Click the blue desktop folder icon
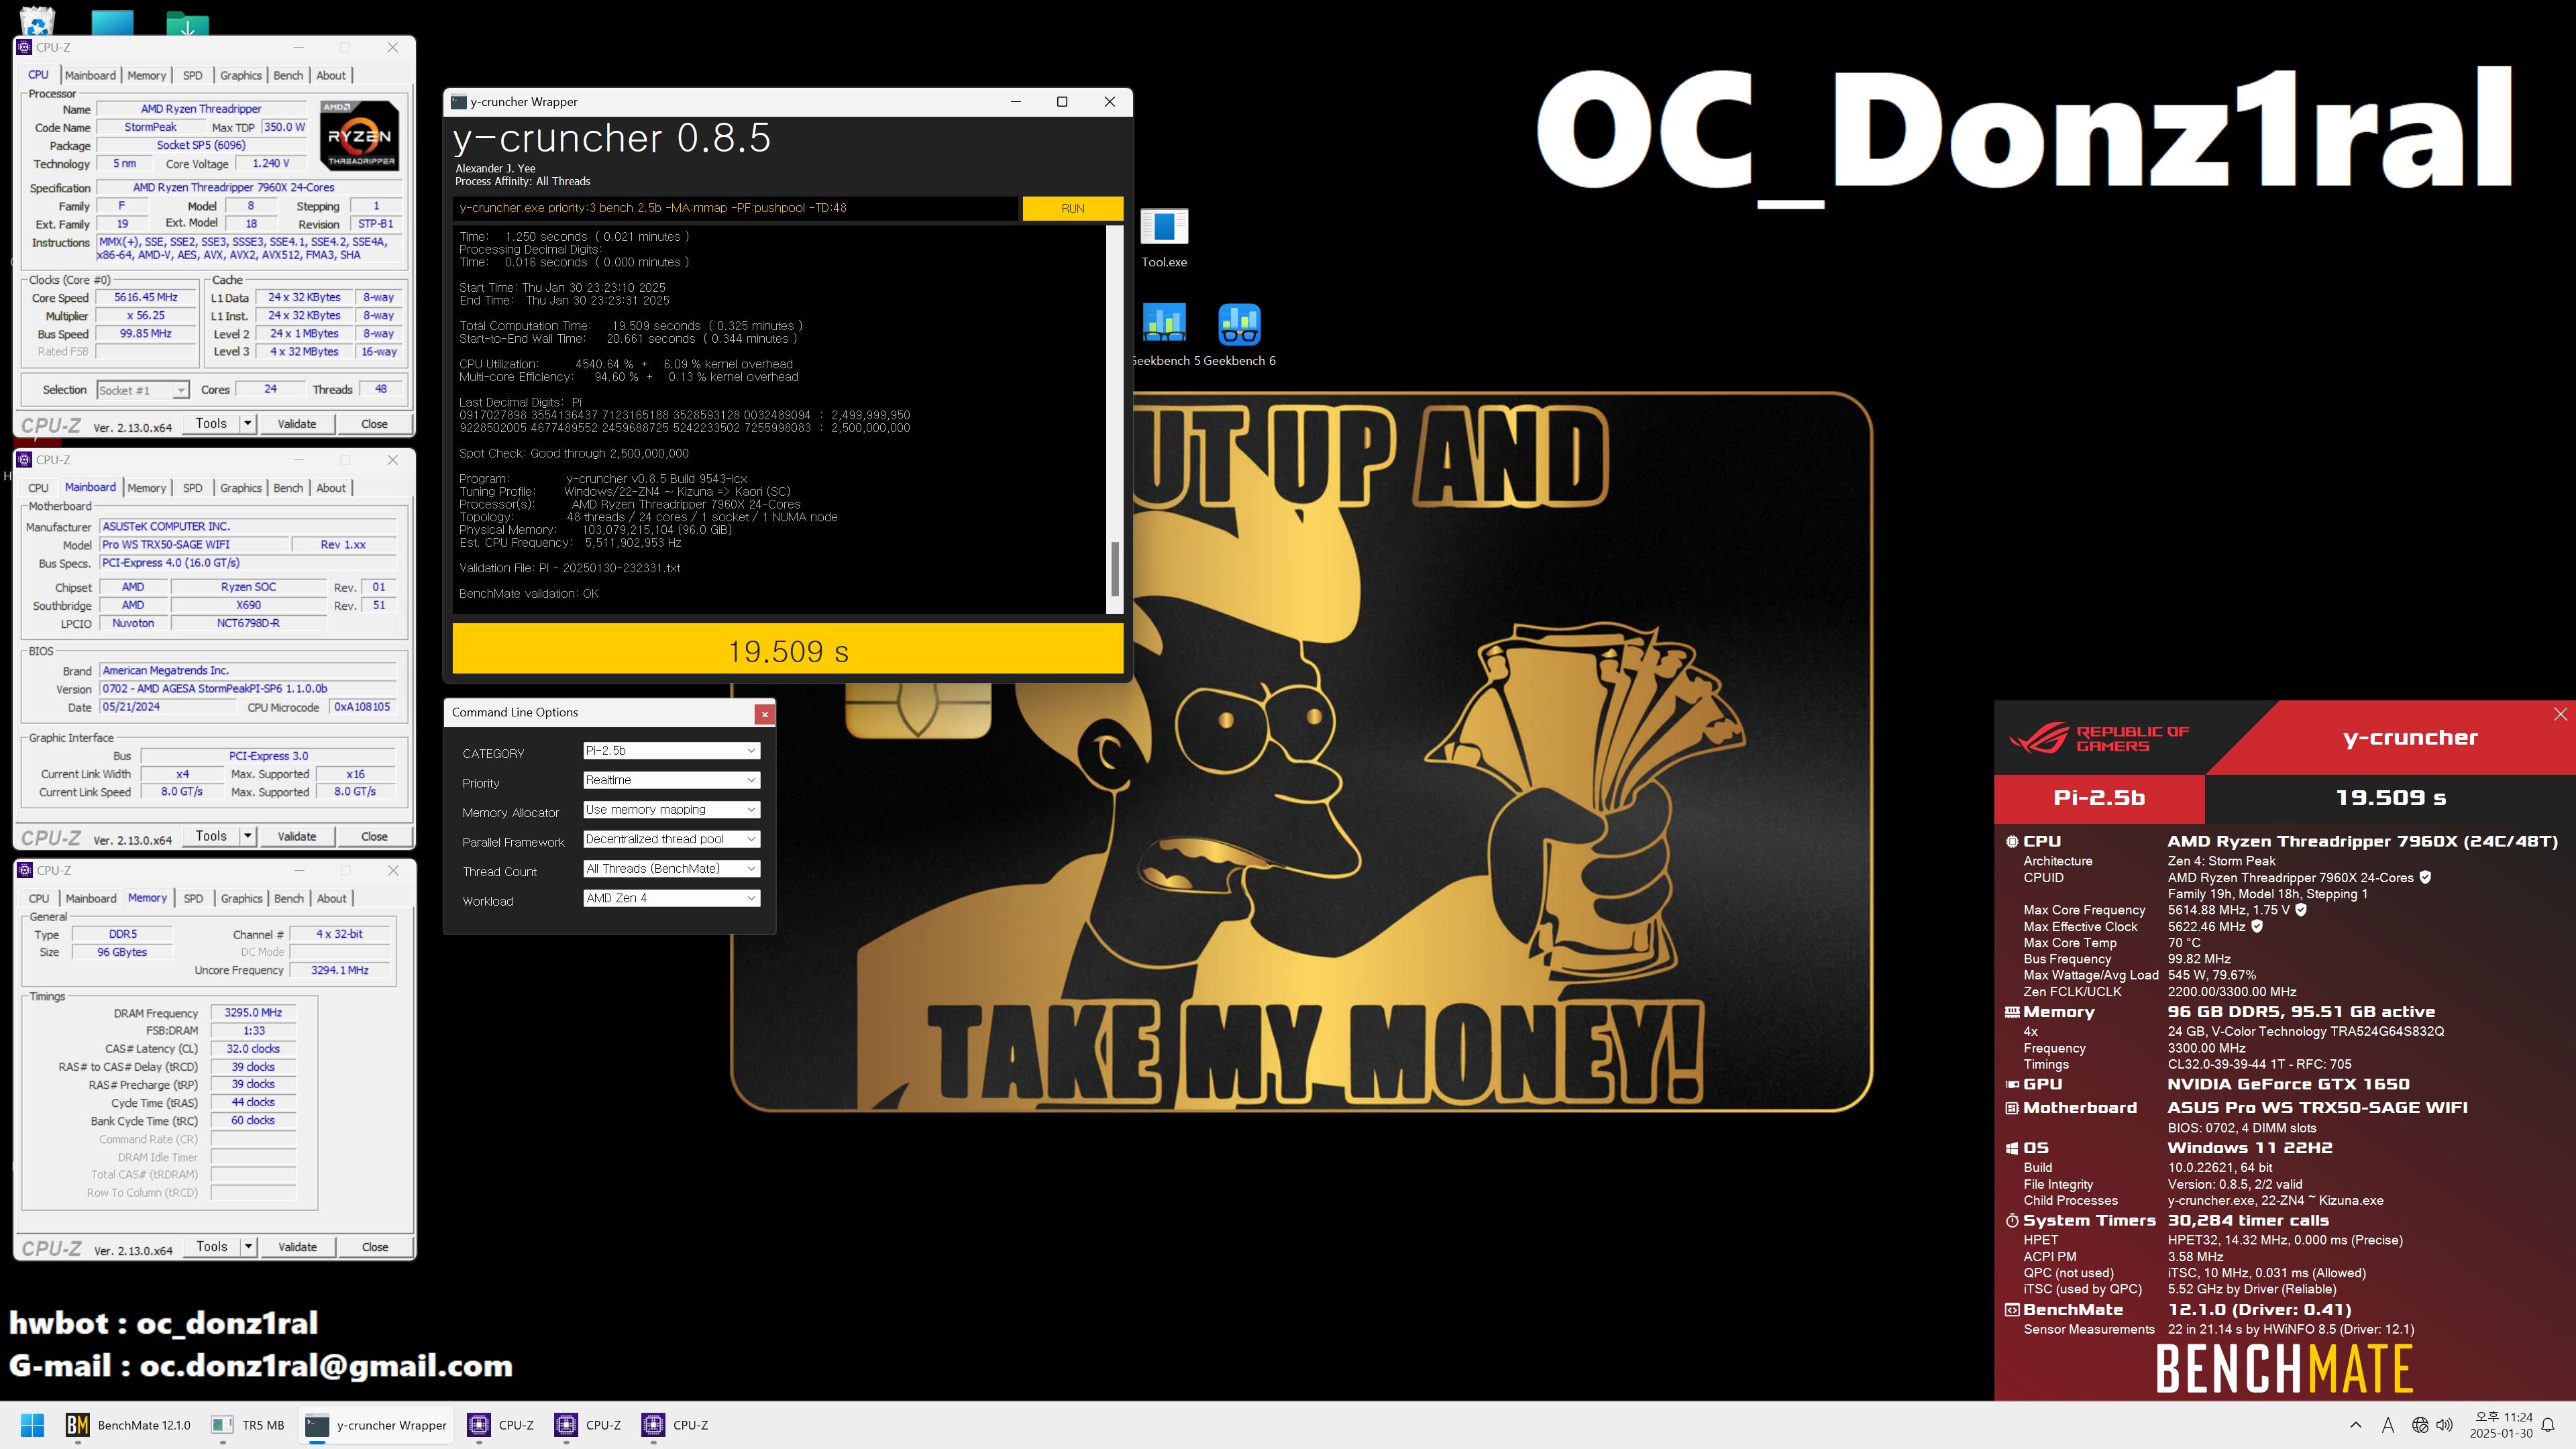 (112, 22)
